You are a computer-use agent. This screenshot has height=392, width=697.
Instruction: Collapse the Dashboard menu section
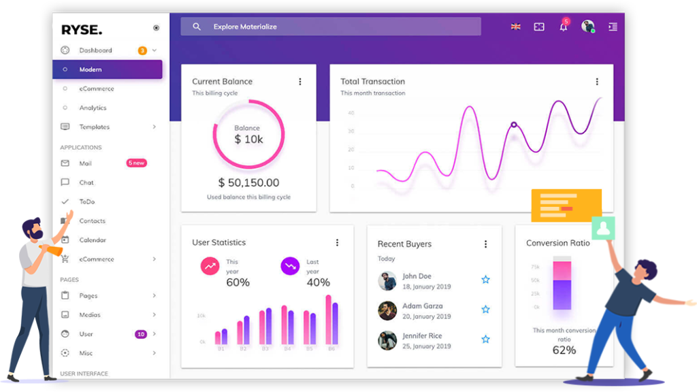coord(155,50)
